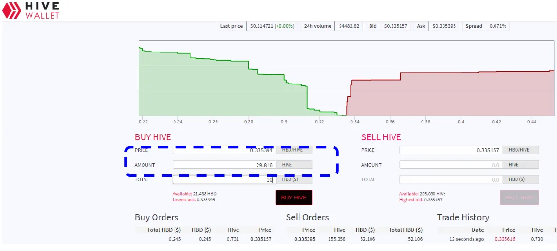Click Sell Orders price cell 0.335395
The image size is (557, 251).
[x=305, y=239]
